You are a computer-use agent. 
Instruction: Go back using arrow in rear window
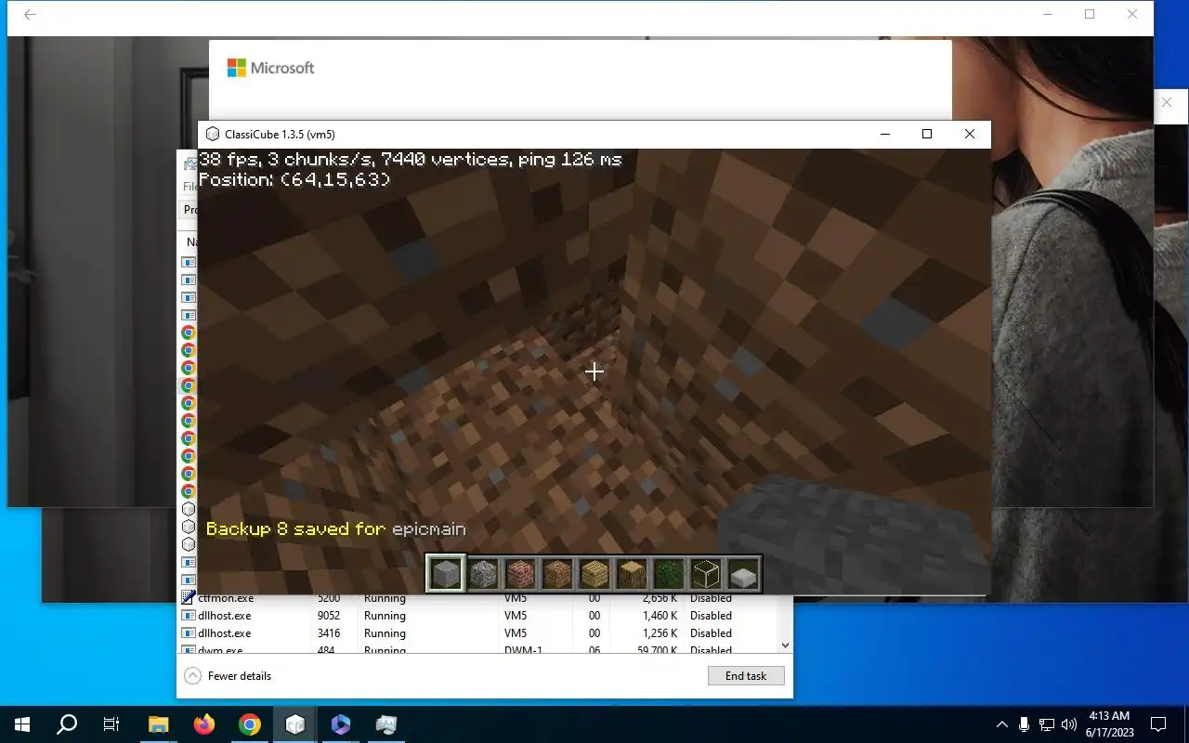[x=30, y=15]
